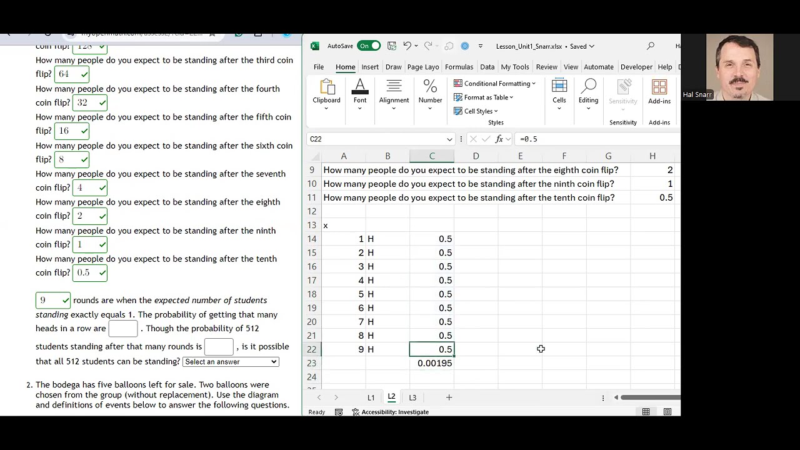The height and width of the screenshot is (450, 800).
Task: Select cell H11 showing 0.5
Action: (x=652, y=197)
